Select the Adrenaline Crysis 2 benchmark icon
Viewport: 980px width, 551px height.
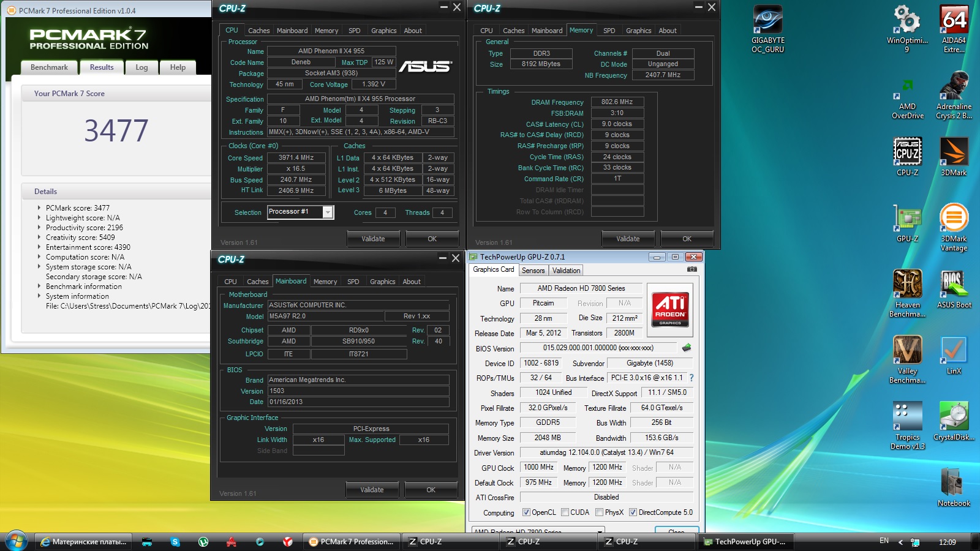954,96
